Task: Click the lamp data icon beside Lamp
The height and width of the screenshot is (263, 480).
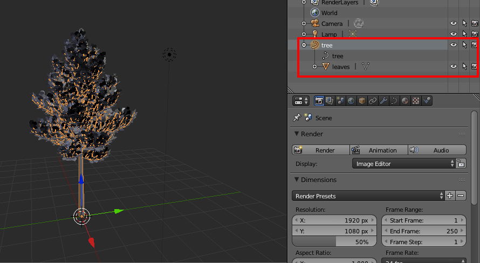Action: pos(353,34)
